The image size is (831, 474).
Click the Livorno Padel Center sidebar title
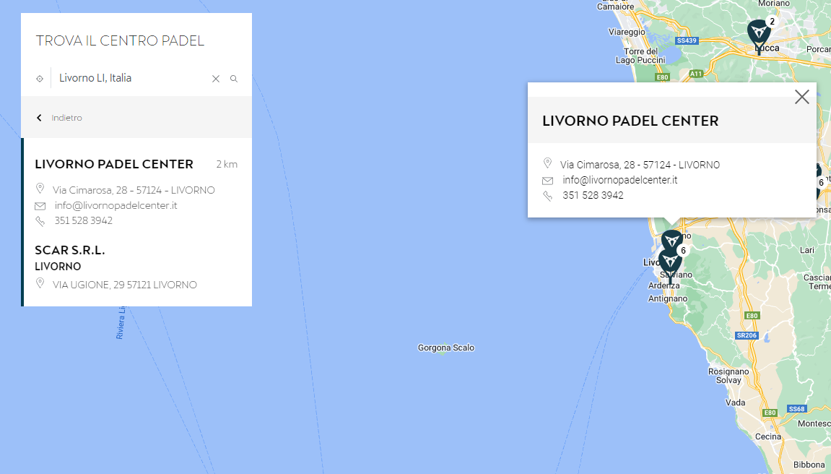114,164
